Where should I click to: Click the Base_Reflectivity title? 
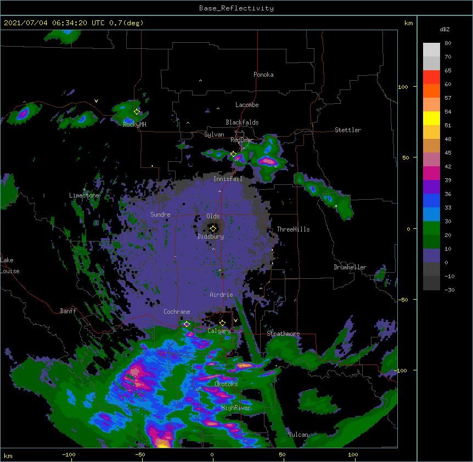click(x=236, y=8)
